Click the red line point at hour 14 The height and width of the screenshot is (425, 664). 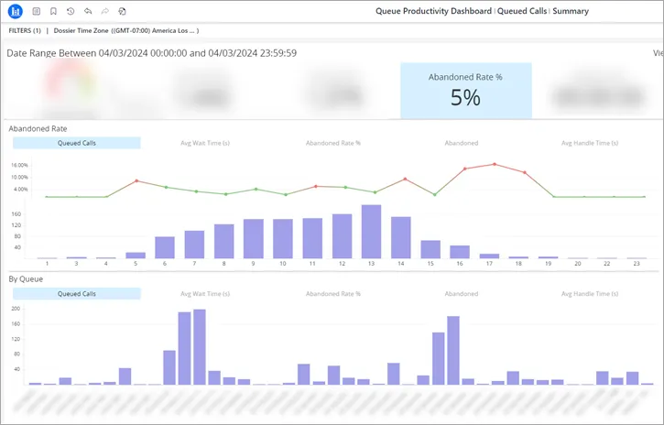[x=405, y=179]
